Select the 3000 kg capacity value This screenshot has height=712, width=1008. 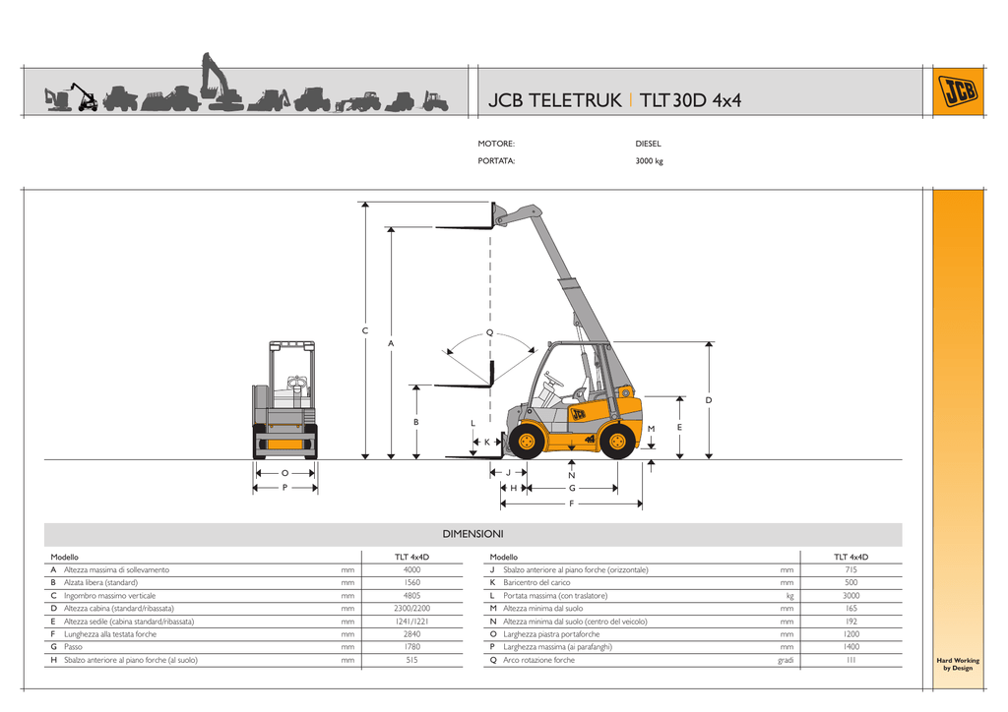(650, 161)
